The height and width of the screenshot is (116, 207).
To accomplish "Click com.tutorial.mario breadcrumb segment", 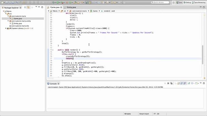I will 78,11.
